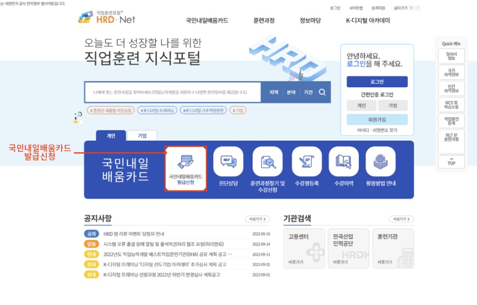Open the 수강이력 book icon
The image size is (477, 305).
click(x=344, y=161)
